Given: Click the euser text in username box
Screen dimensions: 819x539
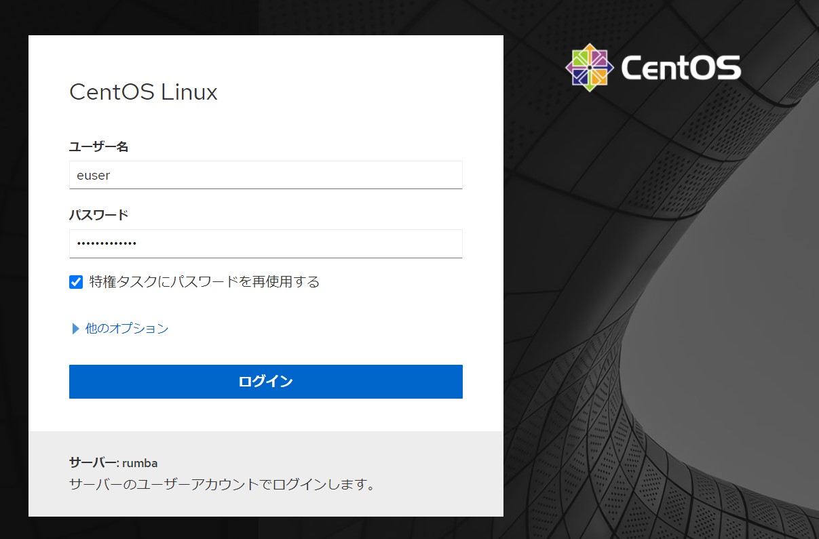Looking at the screenshot, I should click(94, 176).
